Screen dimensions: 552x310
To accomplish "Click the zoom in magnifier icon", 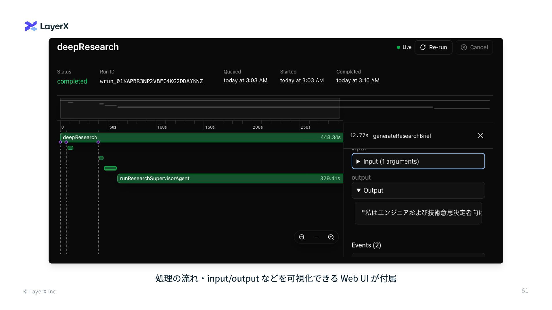I will (331, 237).
